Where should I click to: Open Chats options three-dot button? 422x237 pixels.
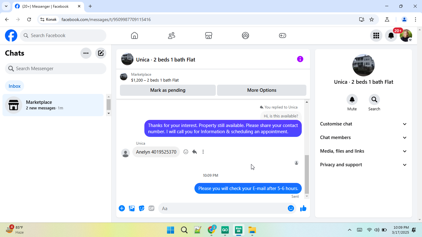pos(86,53)
